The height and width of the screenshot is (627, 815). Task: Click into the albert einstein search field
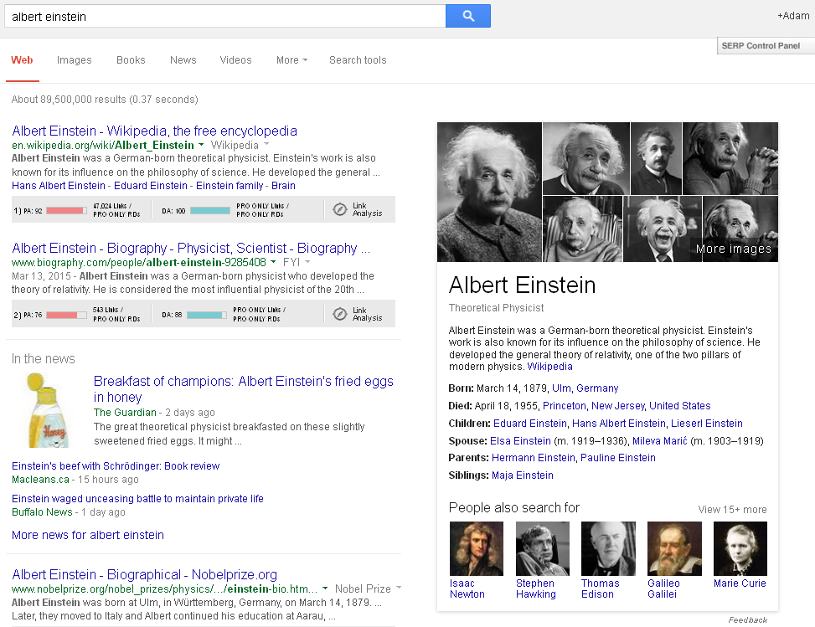(x=226, y=16)
